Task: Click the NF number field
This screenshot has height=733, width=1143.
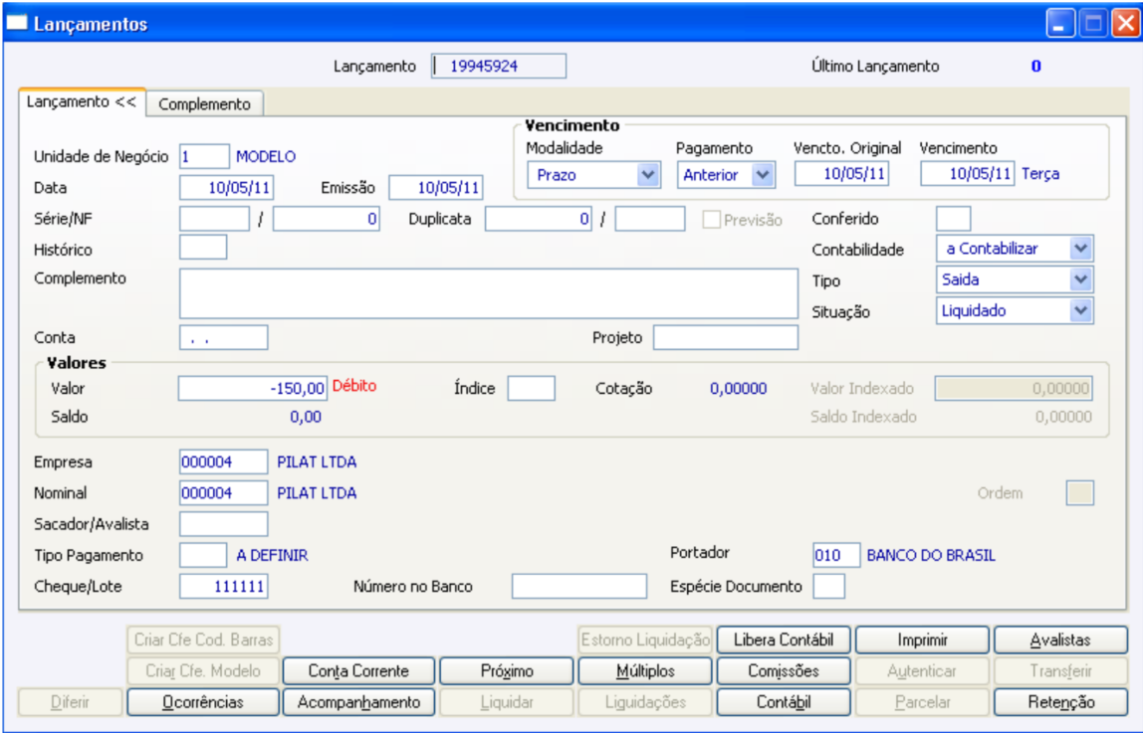Action: coord(327,219)
